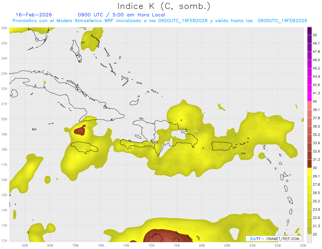322x249 pixels.
Task: Click the '40' color scale value
Action: pyautogui.click(x=315, y=102)
